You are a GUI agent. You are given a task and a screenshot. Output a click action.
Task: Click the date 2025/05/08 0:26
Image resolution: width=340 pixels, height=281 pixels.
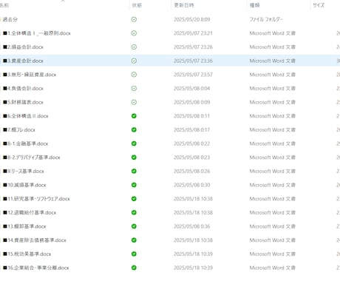[192, 172]
